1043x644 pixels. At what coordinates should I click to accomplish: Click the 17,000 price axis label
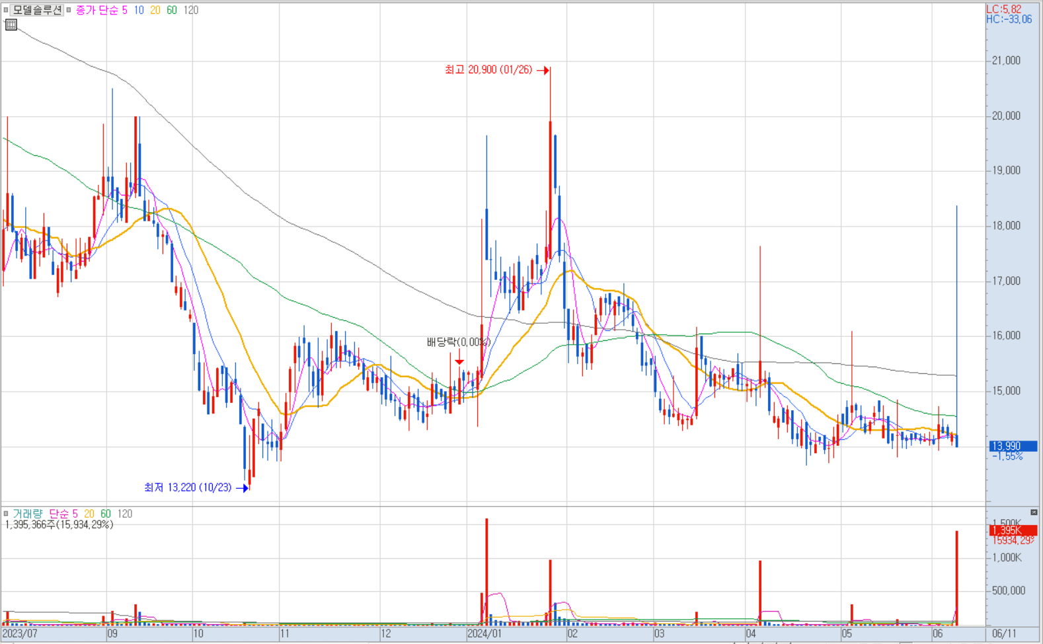1006,281
